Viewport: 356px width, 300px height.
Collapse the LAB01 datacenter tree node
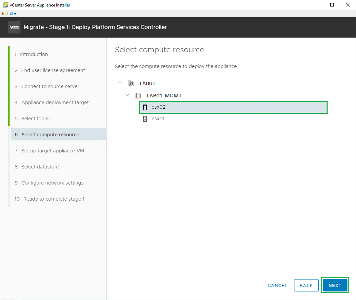(x=120, y=83)
